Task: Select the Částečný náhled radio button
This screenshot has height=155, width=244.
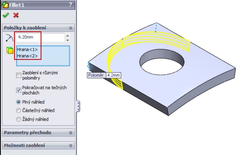Action: [18, 110]
